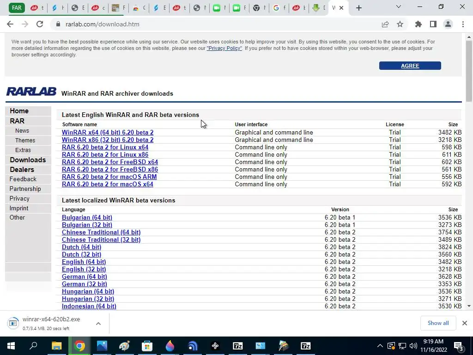Download WinRAR x86 32 bit beta 2
This screenshot has width=473, height=355.
pyautogui.click(x=108, y=140)
